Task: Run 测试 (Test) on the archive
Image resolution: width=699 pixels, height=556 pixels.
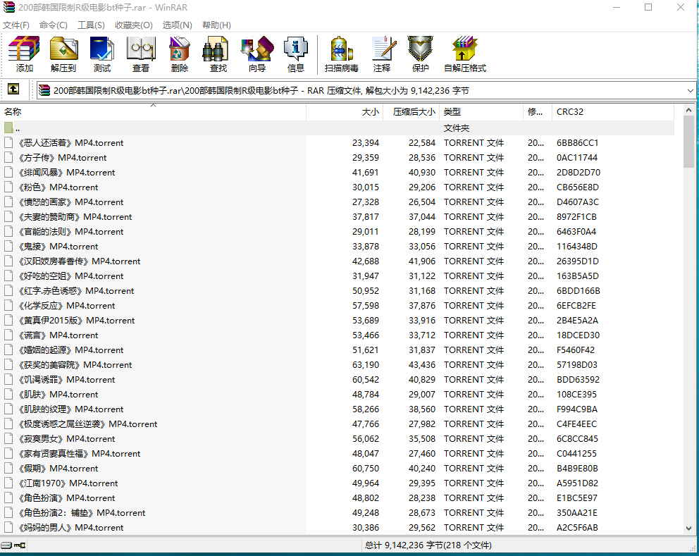Action: [102, 54]
